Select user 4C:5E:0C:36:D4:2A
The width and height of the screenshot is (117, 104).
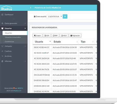42,58
